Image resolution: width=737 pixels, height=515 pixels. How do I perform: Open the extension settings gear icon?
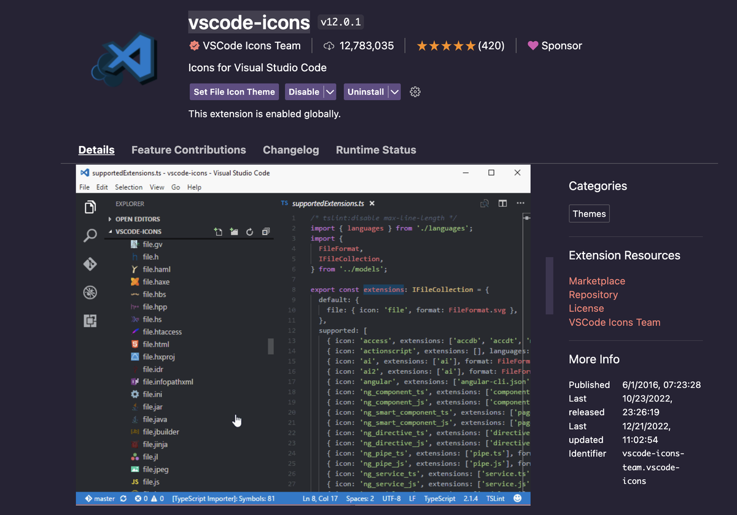tap(415, 91)
